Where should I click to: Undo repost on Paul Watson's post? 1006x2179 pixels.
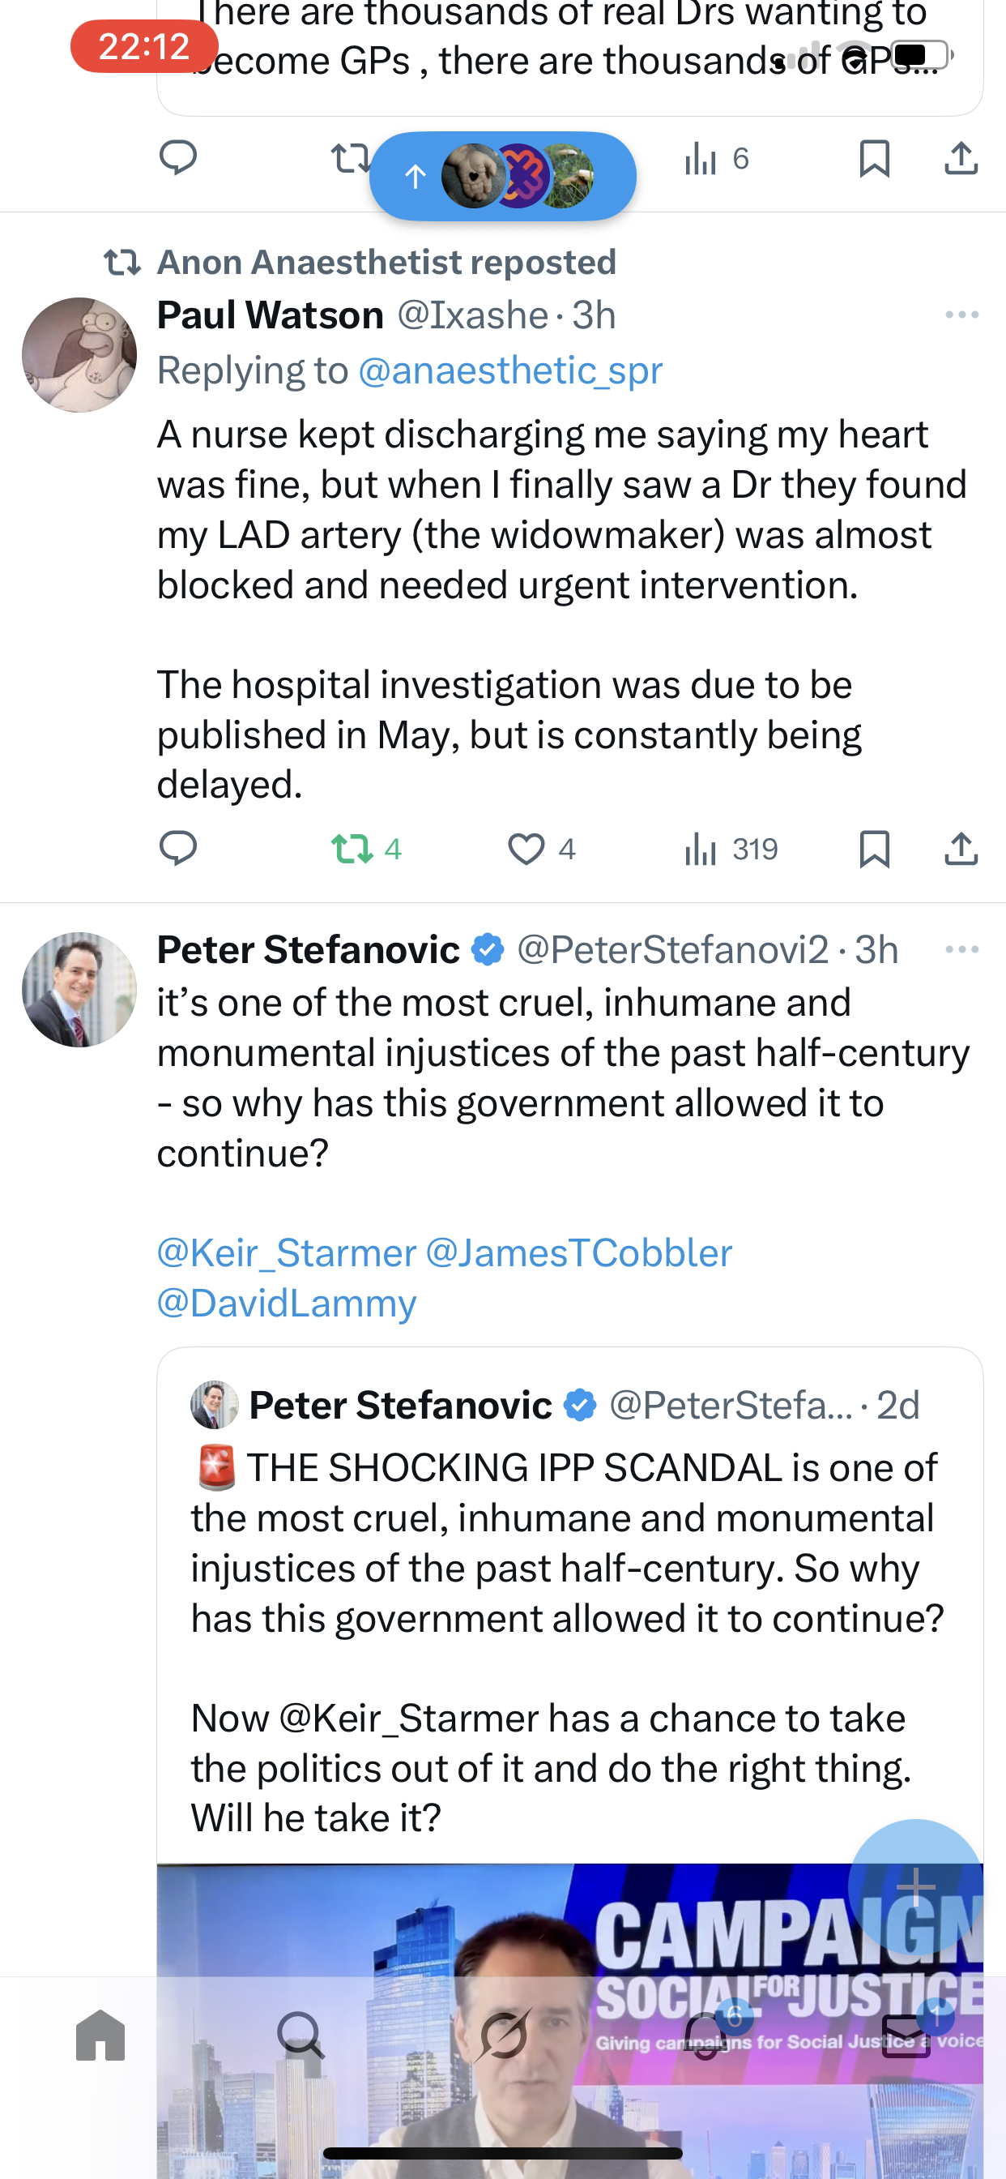352,849
